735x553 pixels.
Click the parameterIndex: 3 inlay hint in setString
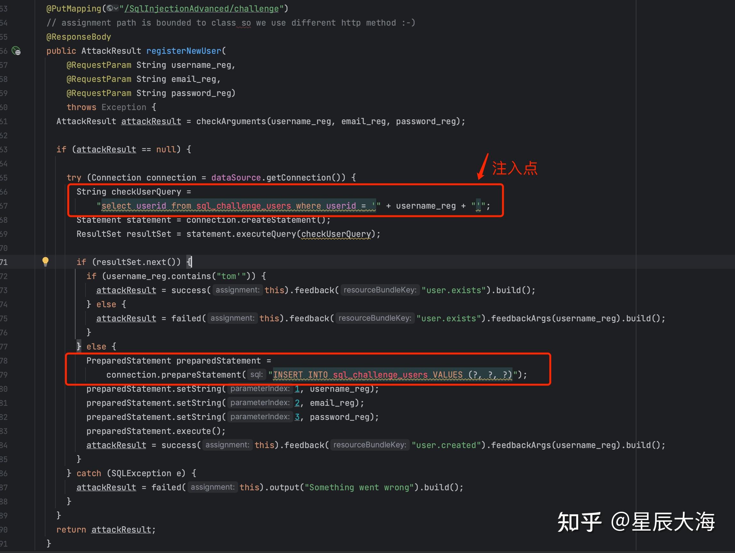(261, 417)
